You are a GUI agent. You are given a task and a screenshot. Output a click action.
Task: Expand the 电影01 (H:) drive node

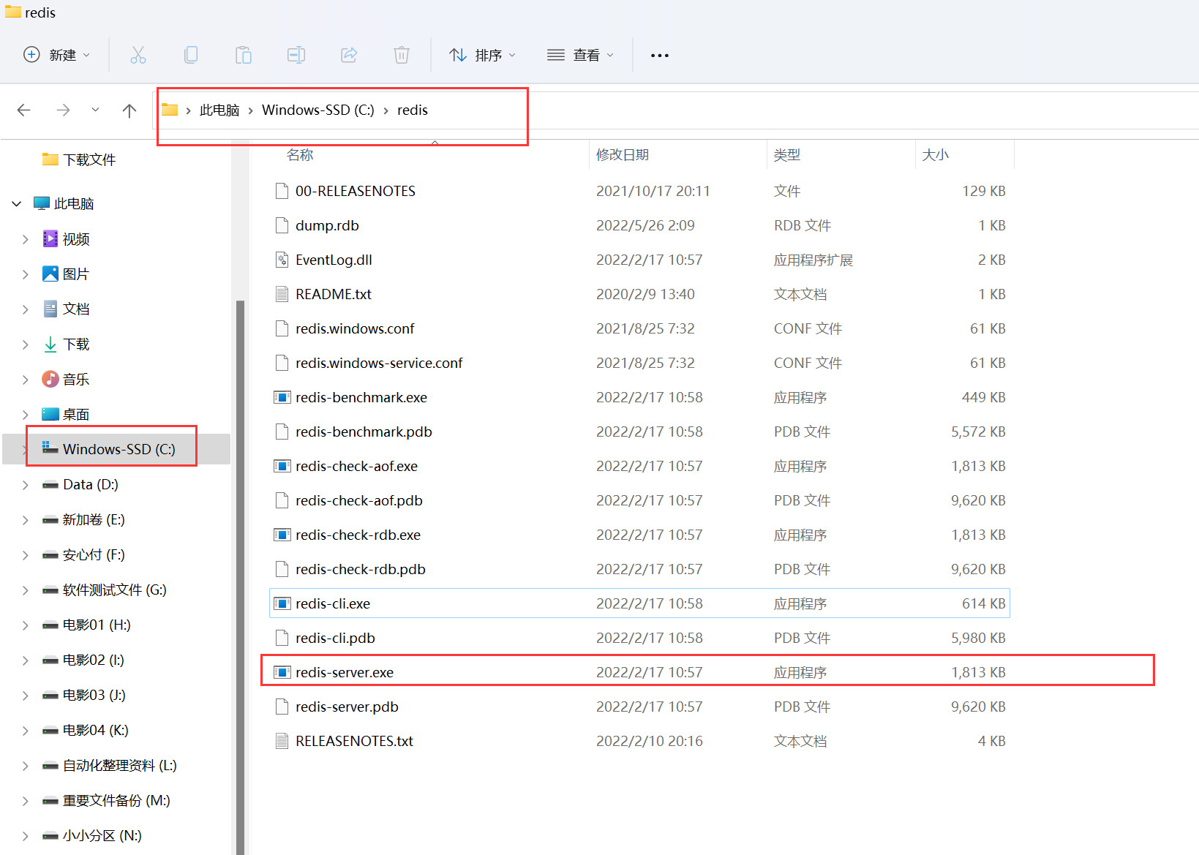[26, 625]
